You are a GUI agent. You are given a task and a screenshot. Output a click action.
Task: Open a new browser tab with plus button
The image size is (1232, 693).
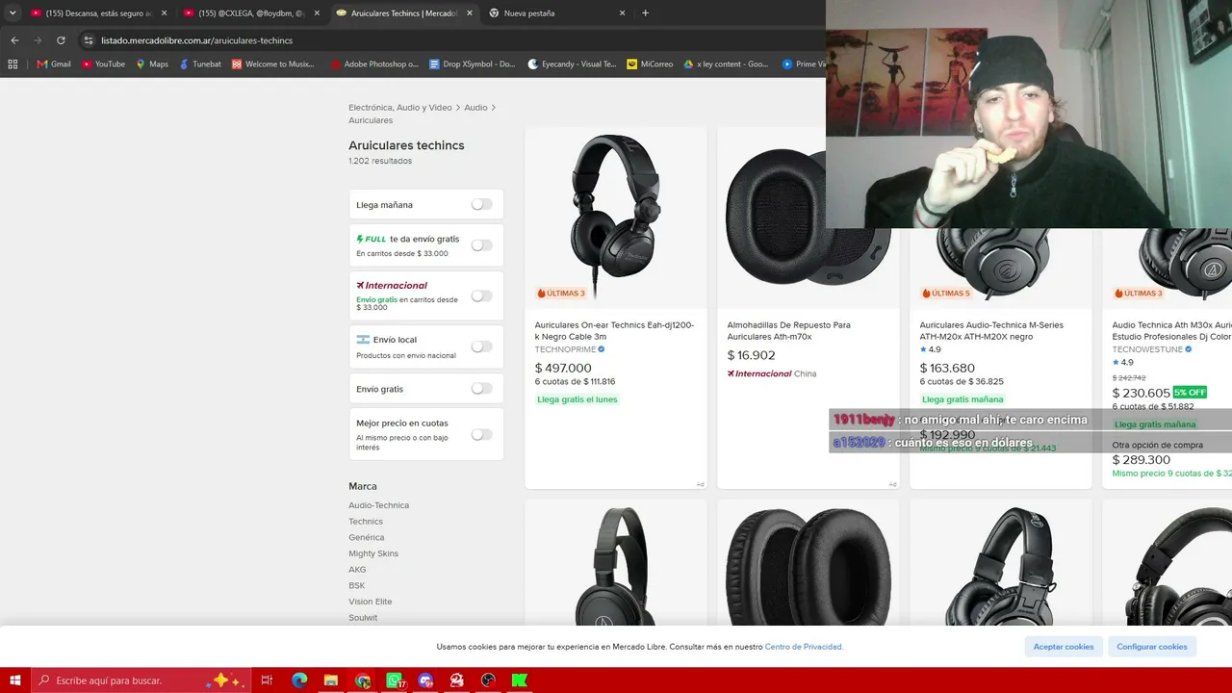point(645,13)
